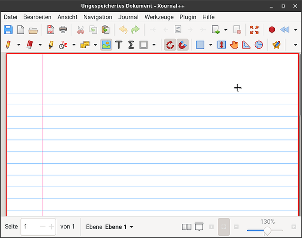Toggle paired pages view in status bar
The width and height of the screenshot is (302, 238).
(187, 227)
